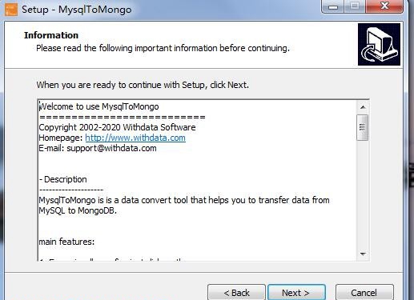Return to previous step with Back
The width and height of the screenshot is (414, 300).
tap(236, 293)
